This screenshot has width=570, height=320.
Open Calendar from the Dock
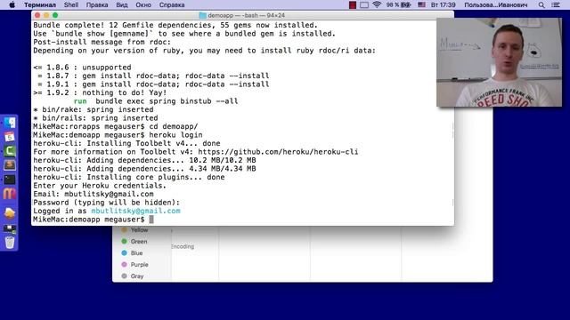coord(10,137)
